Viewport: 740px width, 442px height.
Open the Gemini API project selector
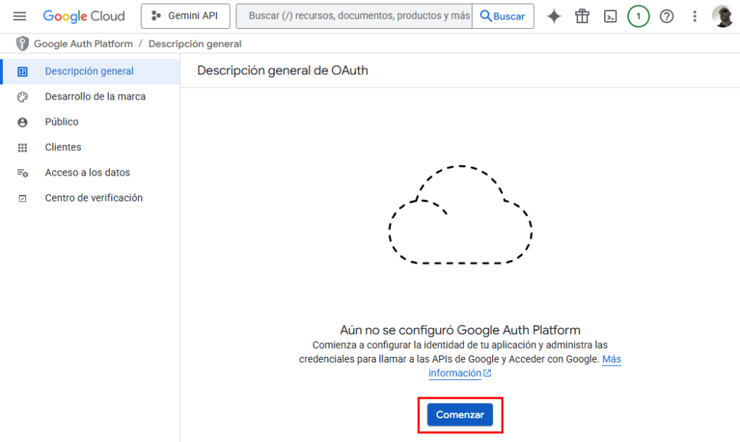pyautogui.click(x=185, y=16)
